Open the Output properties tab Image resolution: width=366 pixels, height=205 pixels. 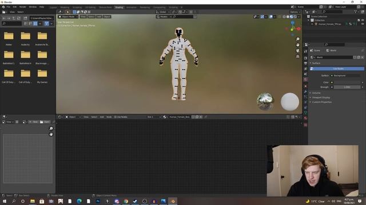tap(305, 63)
